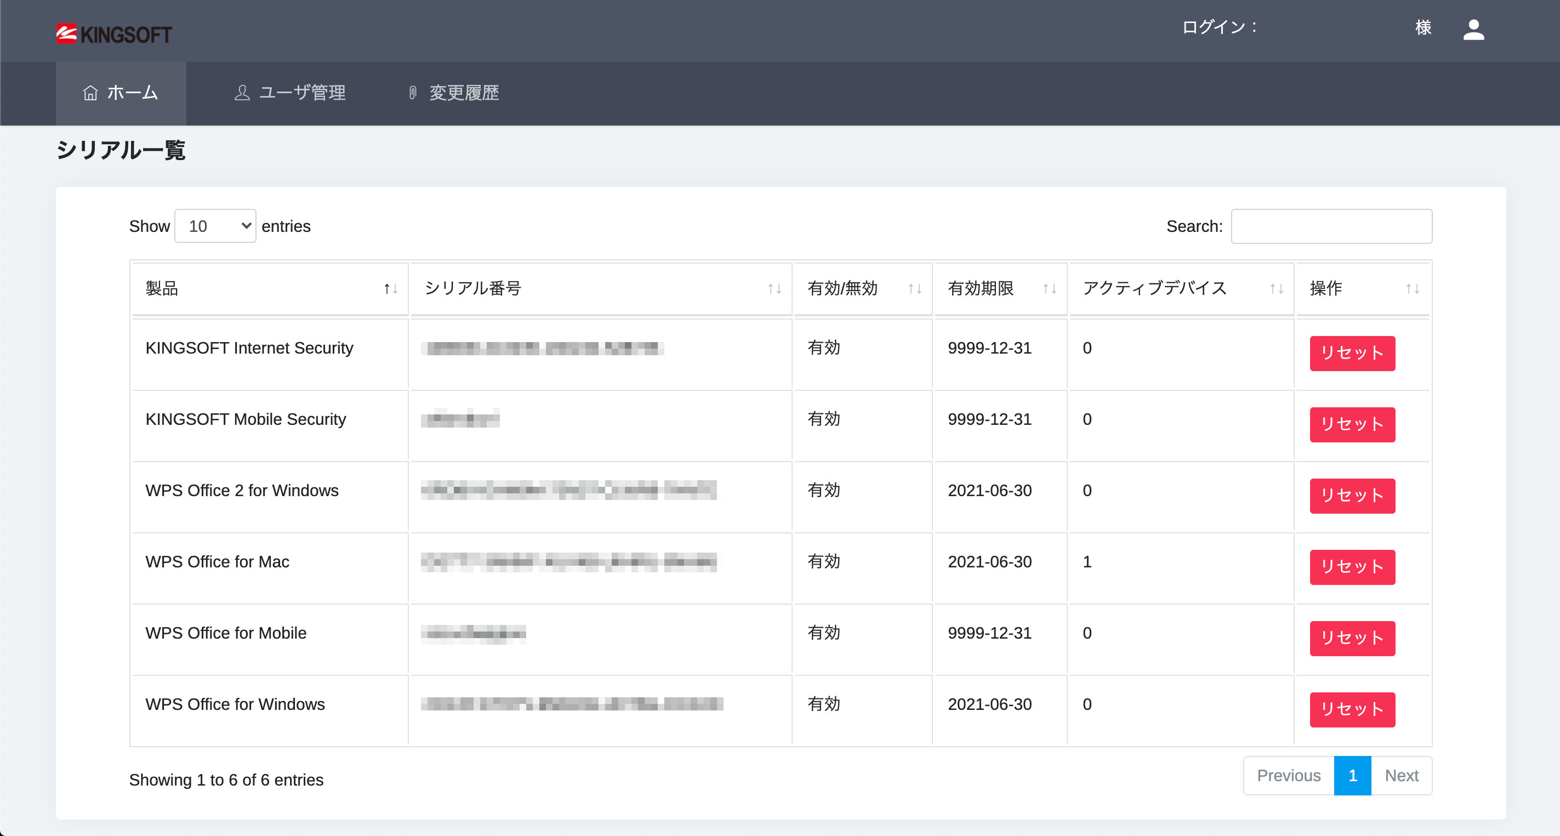This screenshot has height=836, width=1560.
Task: Sort by シリアル番号 column arrows
Action: (774, 289)
